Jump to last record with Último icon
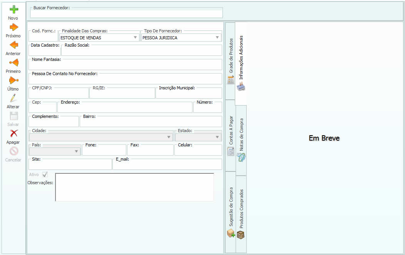This screenshot has height=255, width=405. [13, 81]
